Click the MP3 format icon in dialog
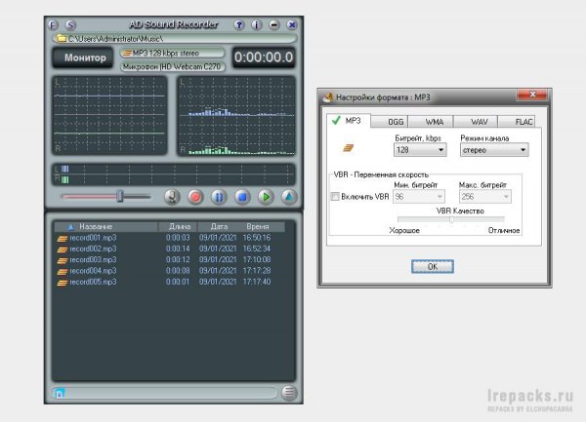Image resolution: width=586 pixels, height=422 pixels. 348,148
